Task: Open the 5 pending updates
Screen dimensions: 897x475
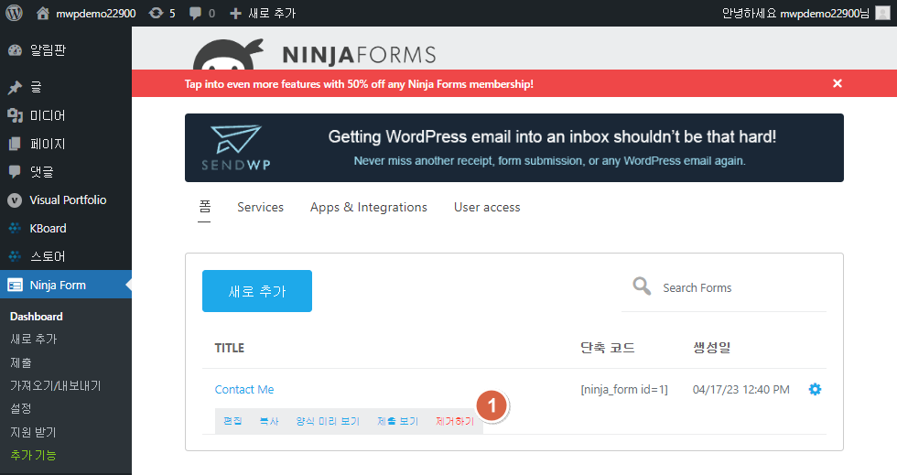Action: pyautogui.click(x=162, y=13)
